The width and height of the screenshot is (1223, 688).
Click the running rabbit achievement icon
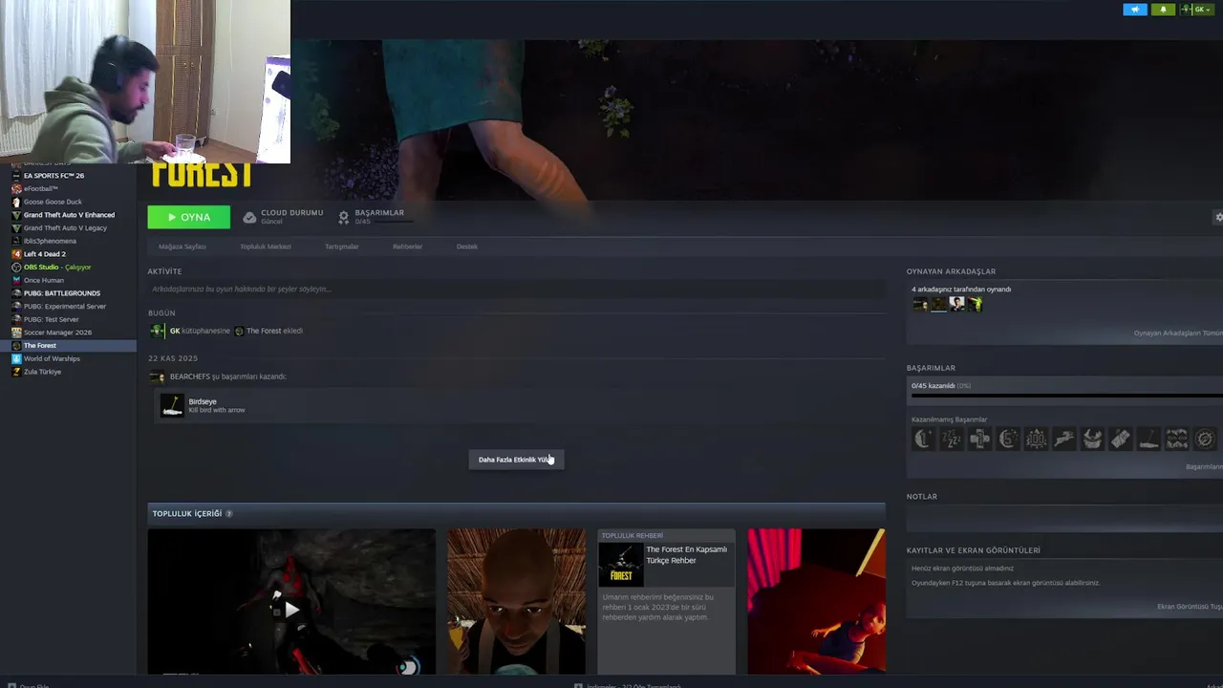1064,439
